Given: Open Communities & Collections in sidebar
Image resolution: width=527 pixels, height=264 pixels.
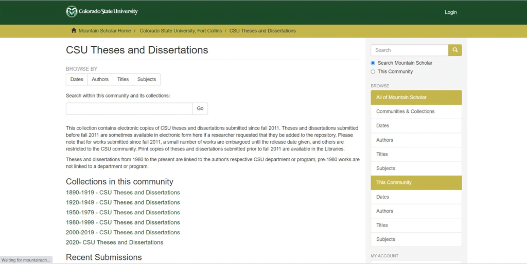Looking at the screenshot, I should coord(416,111).
